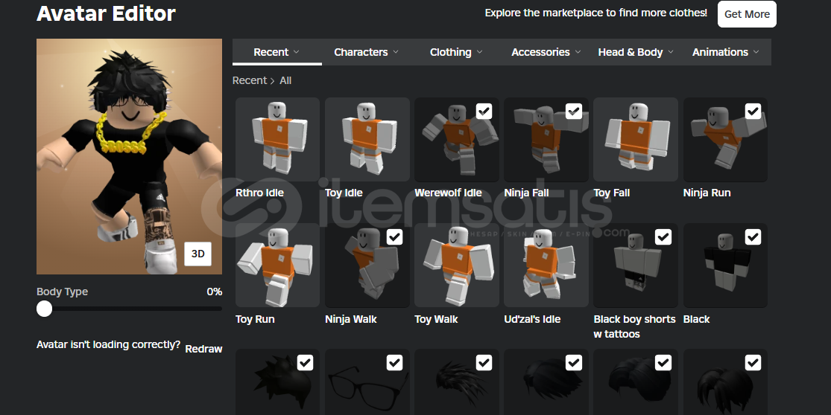Expand the Animations dropdown arrow
This screenshot has height=415, width=831.
(x=756, y=52)
